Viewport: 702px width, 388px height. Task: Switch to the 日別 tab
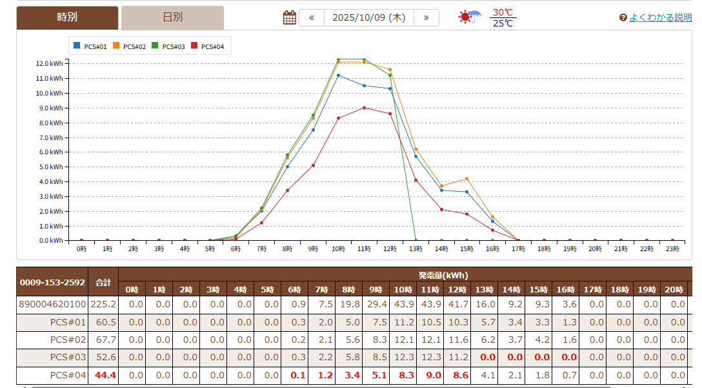coord(172,17)
